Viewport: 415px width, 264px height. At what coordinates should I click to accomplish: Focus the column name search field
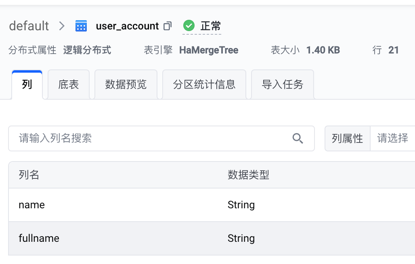pyautogui.click(x=161, y=138)
